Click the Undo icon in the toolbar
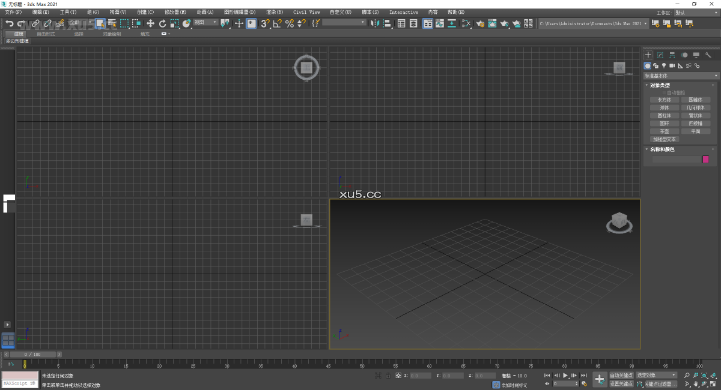The height and width of the screenshot is (390, 721). click(x=10, y=23)
